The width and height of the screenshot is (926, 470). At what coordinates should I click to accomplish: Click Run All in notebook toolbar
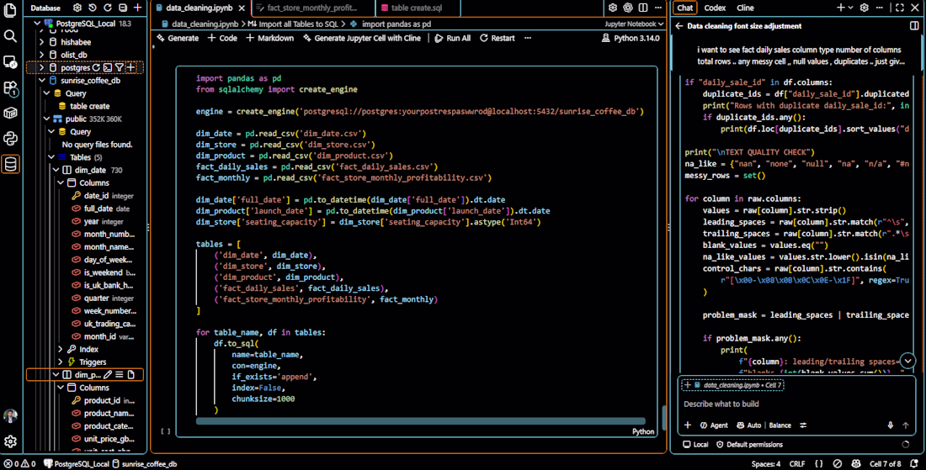click(x=452, y=38)
